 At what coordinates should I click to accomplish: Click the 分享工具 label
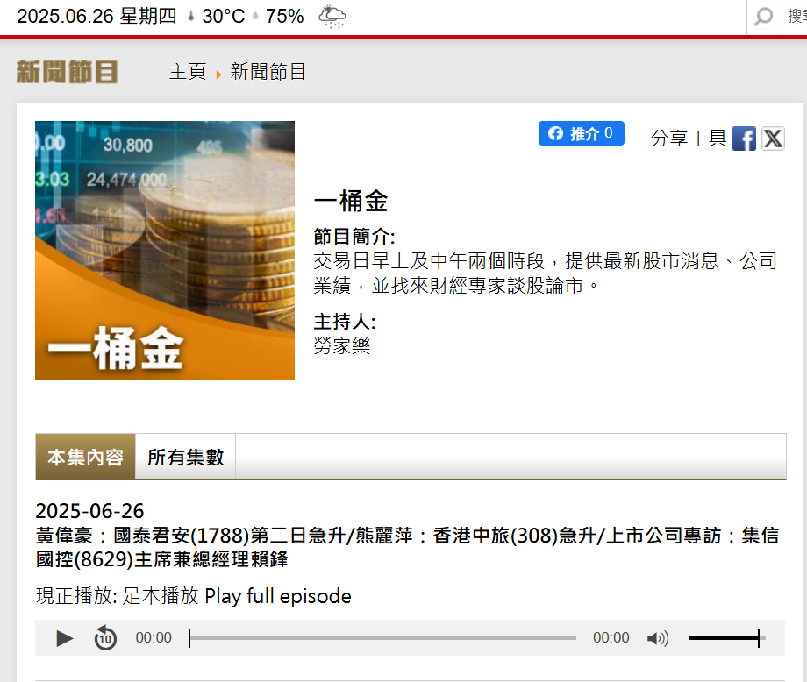point(689,138)
